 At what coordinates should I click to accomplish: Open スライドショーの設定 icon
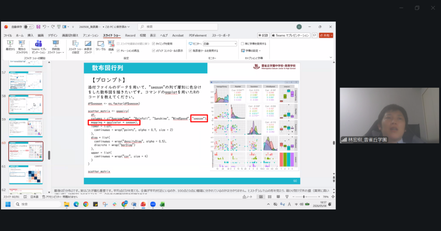pos(75,46)
